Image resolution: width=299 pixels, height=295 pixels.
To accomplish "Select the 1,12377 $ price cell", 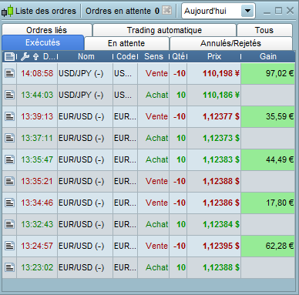I will pyautogui.click(x=213, y=116).
